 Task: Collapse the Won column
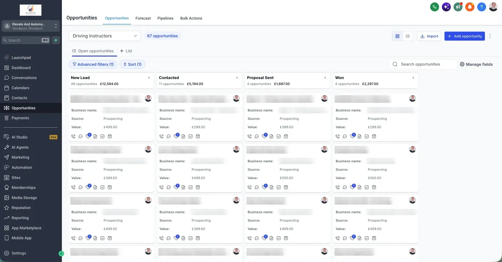413,78
